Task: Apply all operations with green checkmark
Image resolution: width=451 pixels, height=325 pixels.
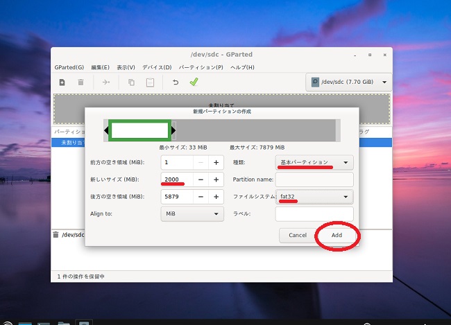Action: [194, 82]
